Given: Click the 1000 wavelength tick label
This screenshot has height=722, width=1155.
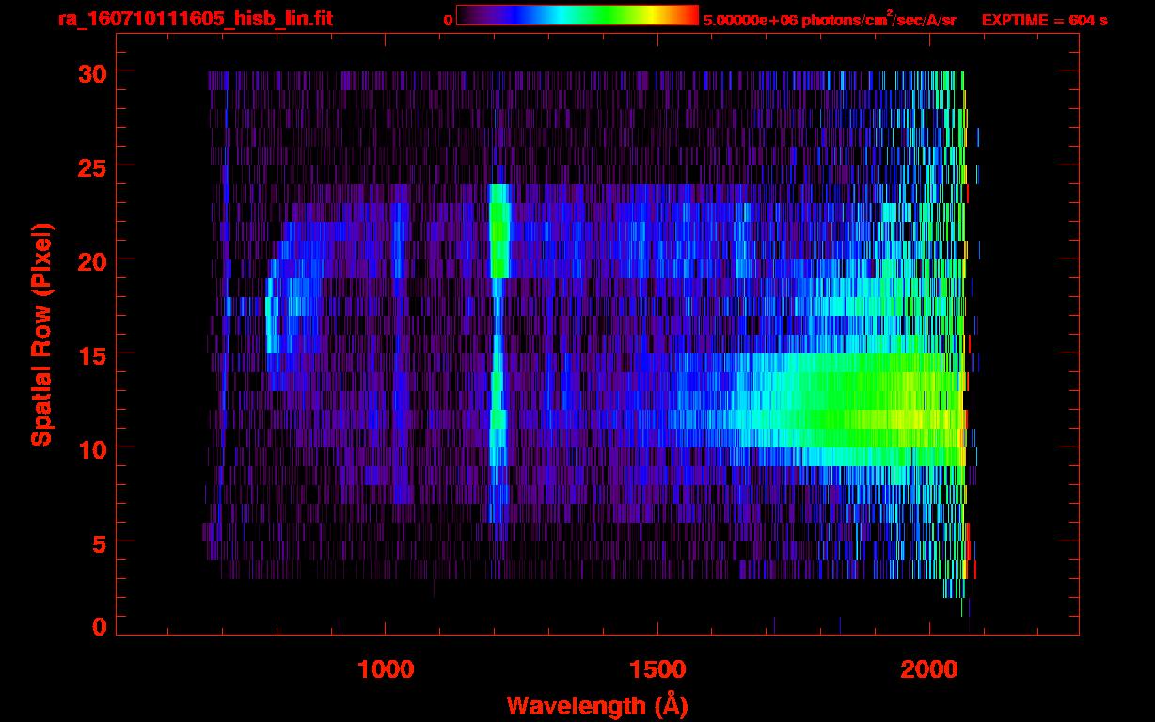Looking at the screenshot, I should coord(385,669).
